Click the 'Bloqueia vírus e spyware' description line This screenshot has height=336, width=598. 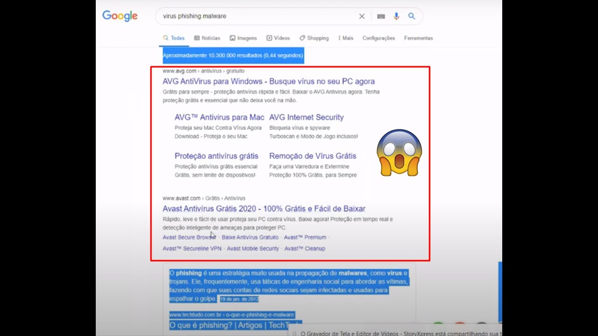[x=299, y=128]
